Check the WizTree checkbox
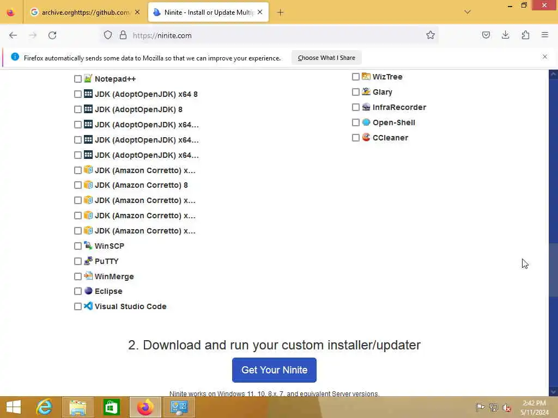The width and height of the screenshot is (558, 418). [355, 77]
